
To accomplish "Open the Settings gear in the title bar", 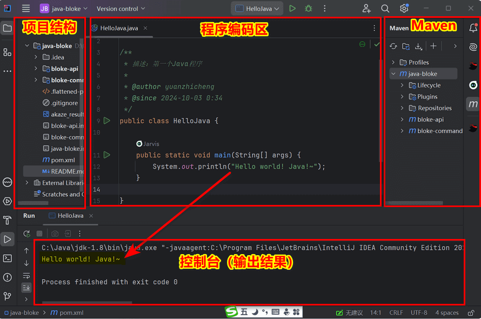I will pos(404,9).
